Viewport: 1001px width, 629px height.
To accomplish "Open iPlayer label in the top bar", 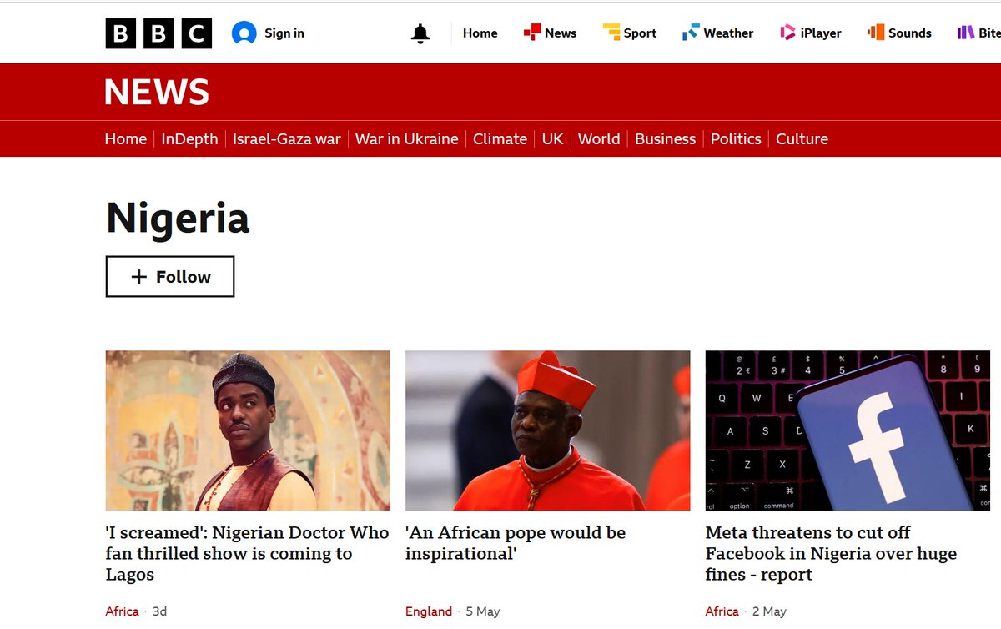I will pos(821,33).
